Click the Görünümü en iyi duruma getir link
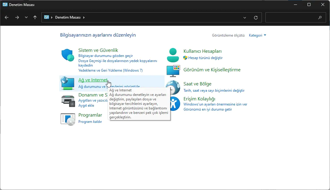The width and height of the screenshot is (330, 190). (207, 109)
